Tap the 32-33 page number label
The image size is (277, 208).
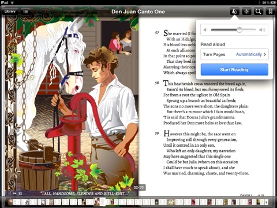coord(138,187)
